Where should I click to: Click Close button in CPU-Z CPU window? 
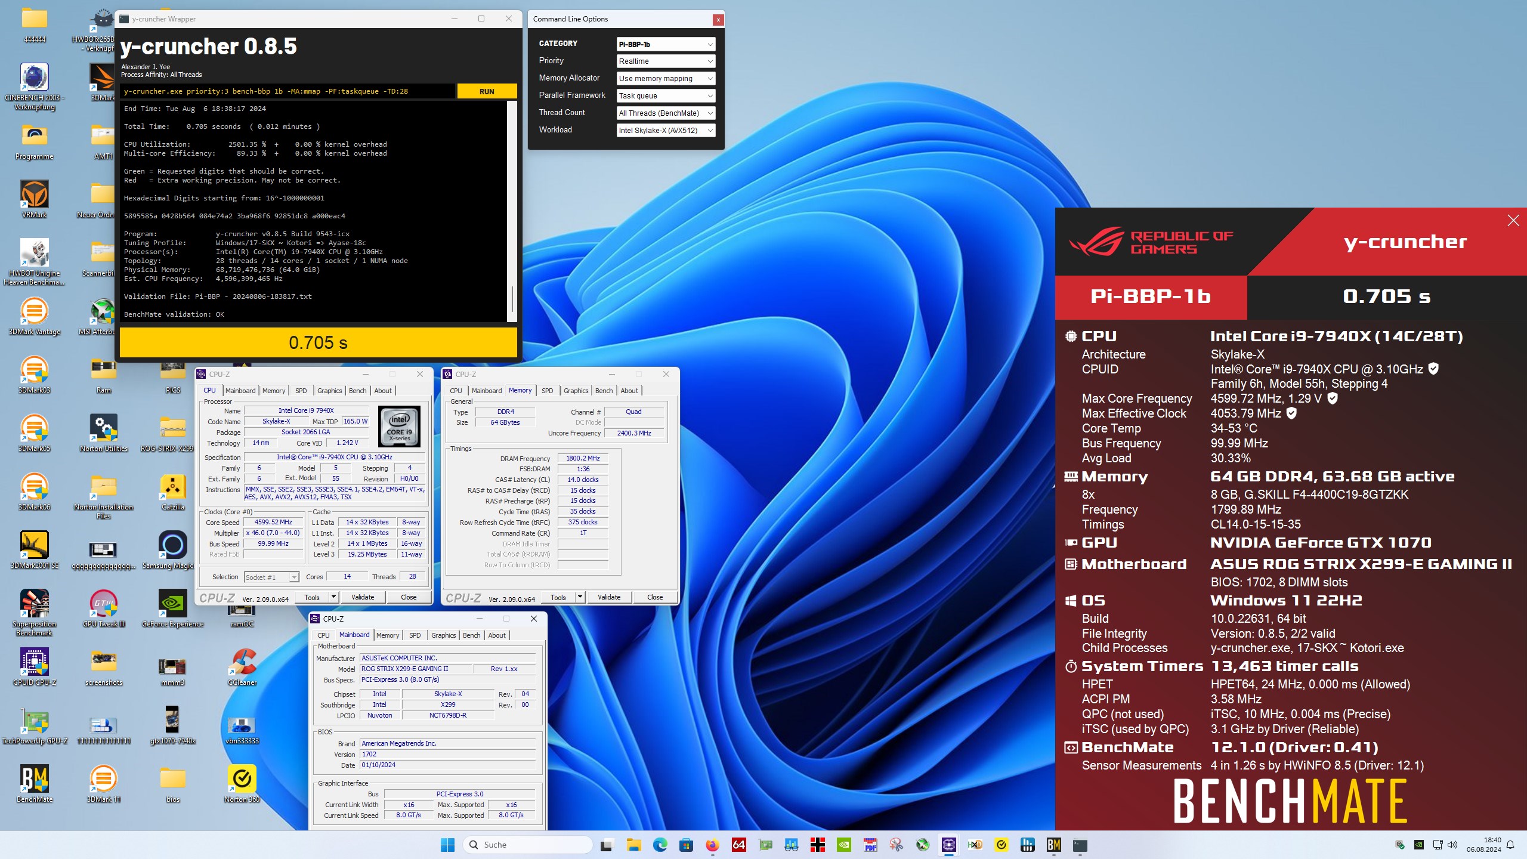click(x=409, y=597)
